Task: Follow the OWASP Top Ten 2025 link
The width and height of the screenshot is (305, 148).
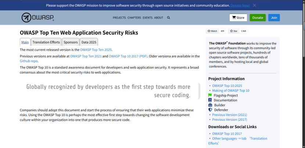Action: pyautogui.click(x=96, y=49)
